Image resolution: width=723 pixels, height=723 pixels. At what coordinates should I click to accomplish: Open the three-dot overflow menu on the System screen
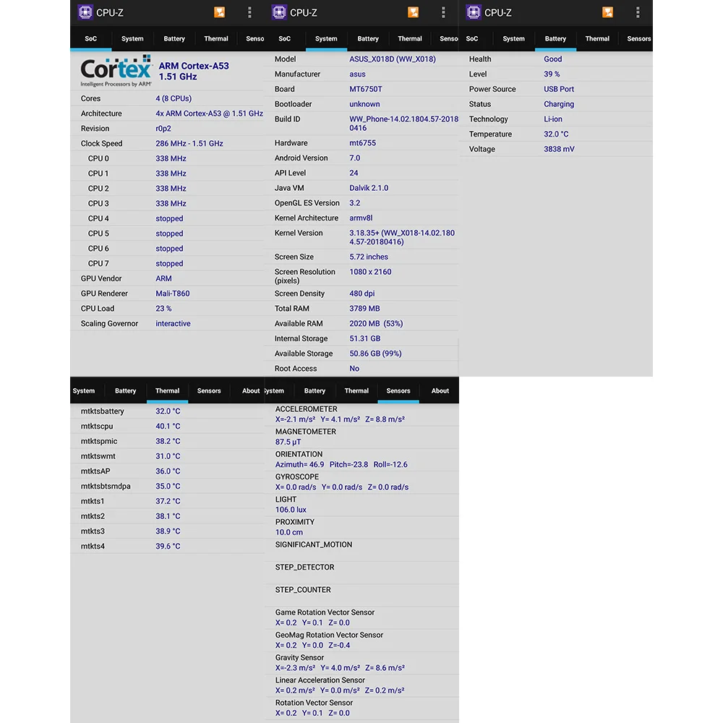point(443,12)
